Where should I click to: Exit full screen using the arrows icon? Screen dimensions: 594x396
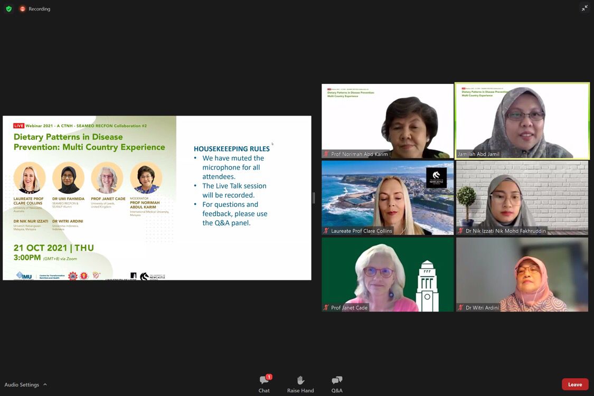point(584,8)
